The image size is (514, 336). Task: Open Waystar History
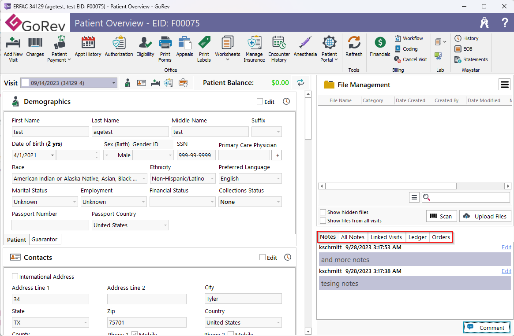466,38
